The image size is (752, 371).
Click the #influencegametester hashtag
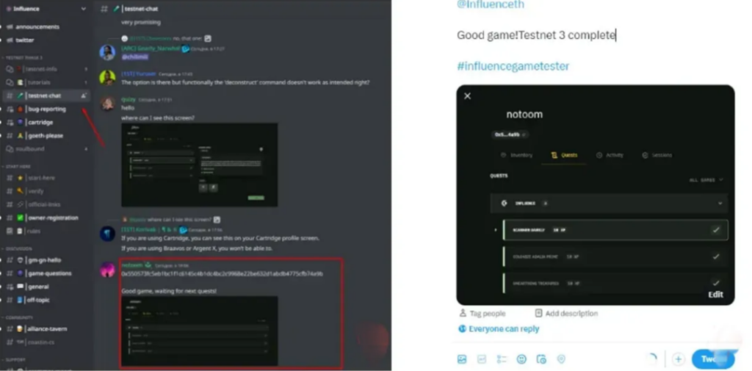pos(513,66)
